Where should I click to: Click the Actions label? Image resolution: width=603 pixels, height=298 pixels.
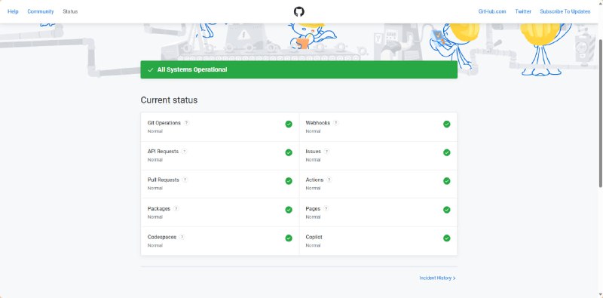pyautogui.click(x=314, y=180)
